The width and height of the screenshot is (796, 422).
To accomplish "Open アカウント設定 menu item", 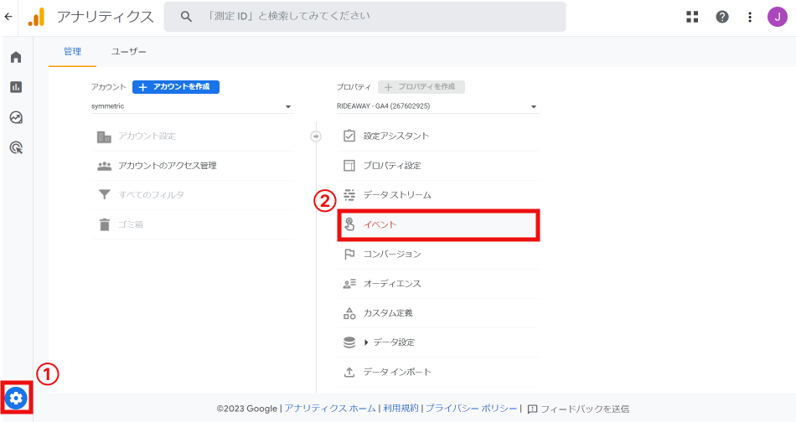I will click(193, 136).
